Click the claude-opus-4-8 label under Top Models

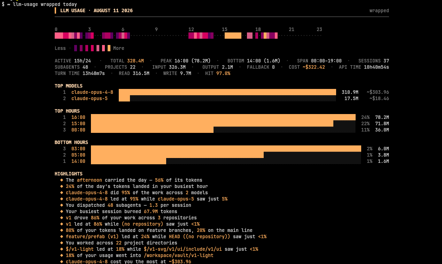[92, 92]
